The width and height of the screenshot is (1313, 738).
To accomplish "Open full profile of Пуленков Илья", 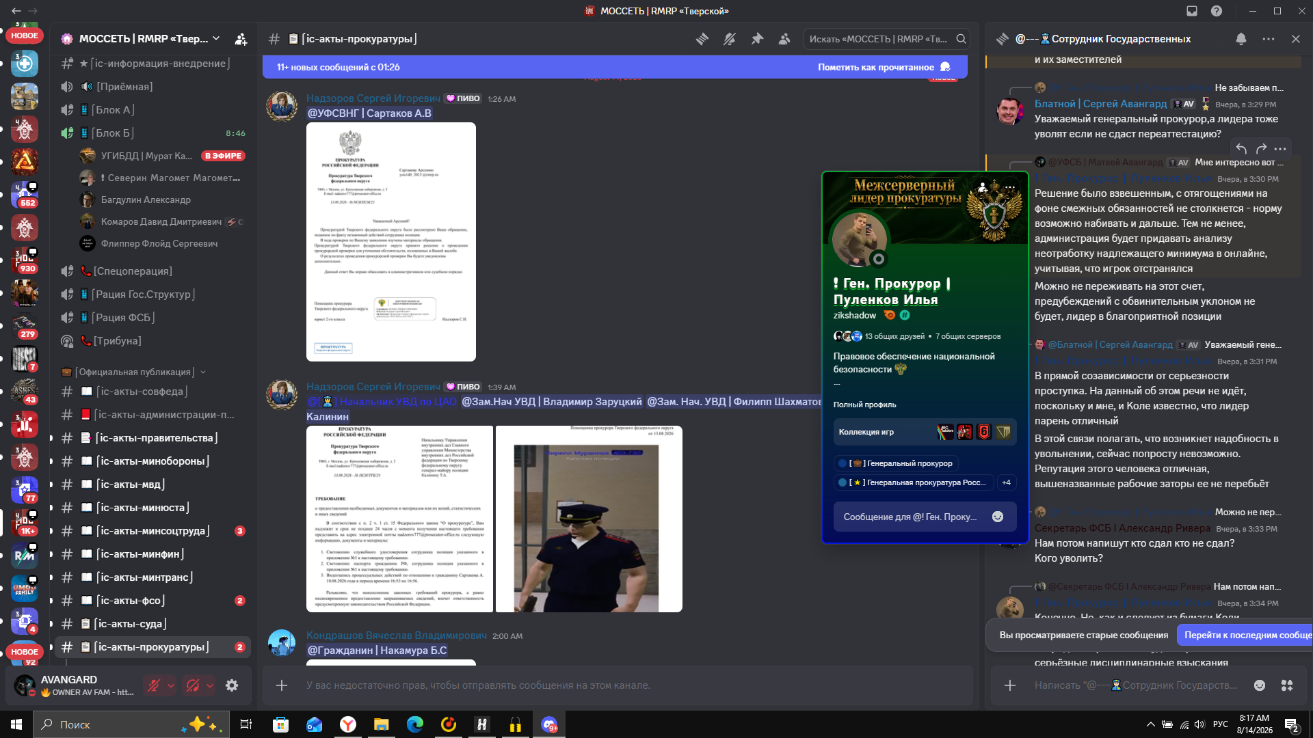I will coord(864,405).
